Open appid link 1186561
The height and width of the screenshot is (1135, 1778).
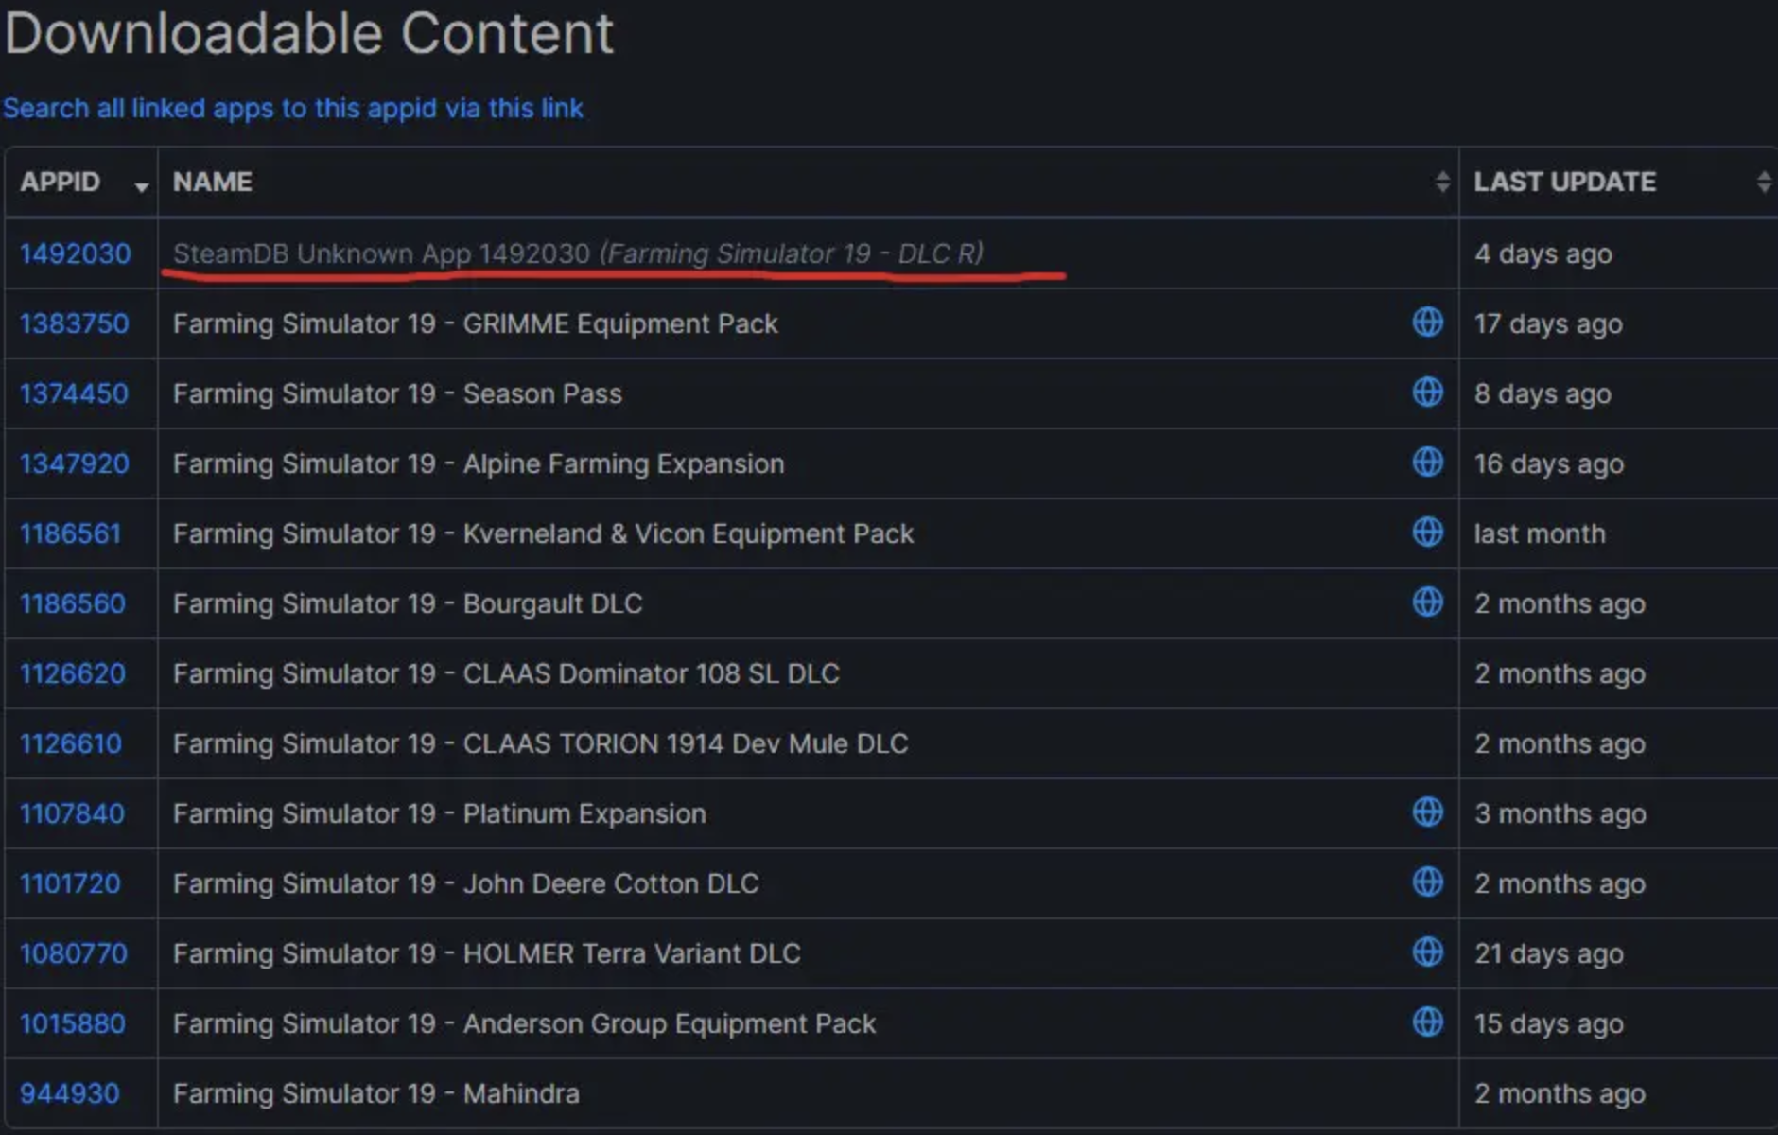tap(71, 533)
